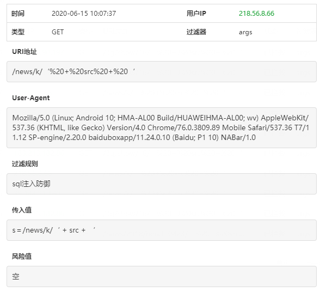Click the 用户IP label

click(196, 14)
